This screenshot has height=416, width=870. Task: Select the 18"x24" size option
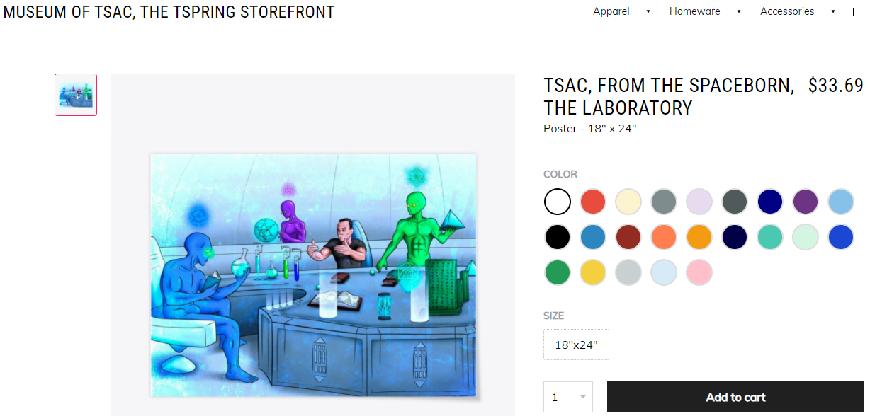click(576, 345)
